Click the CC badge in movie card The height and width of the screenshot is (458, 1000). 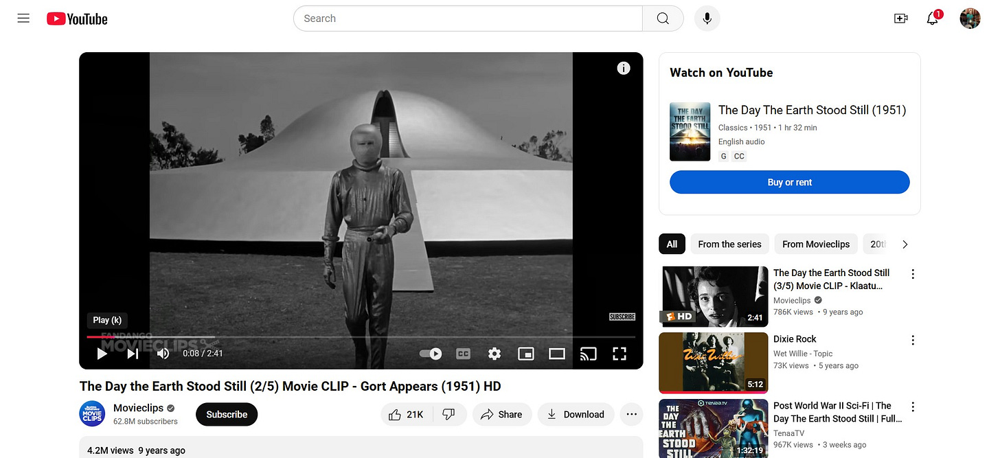(739, 157)
